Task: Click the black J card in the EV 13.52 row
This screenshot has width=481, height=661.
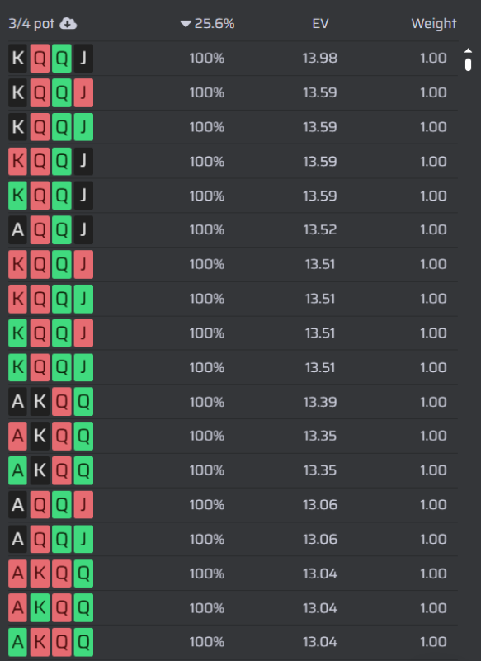Action: (x=83, y=229)
